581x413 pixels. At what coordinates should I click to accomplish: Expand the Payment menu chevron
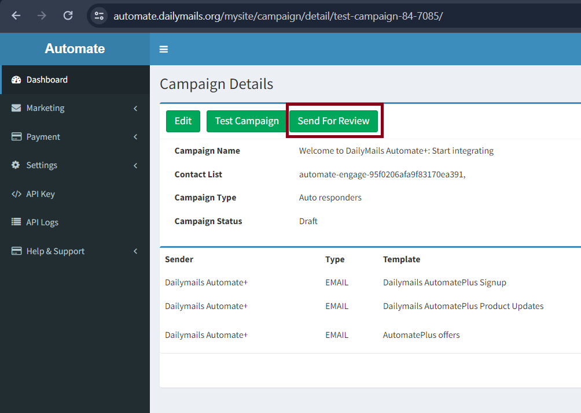[135, 137]
